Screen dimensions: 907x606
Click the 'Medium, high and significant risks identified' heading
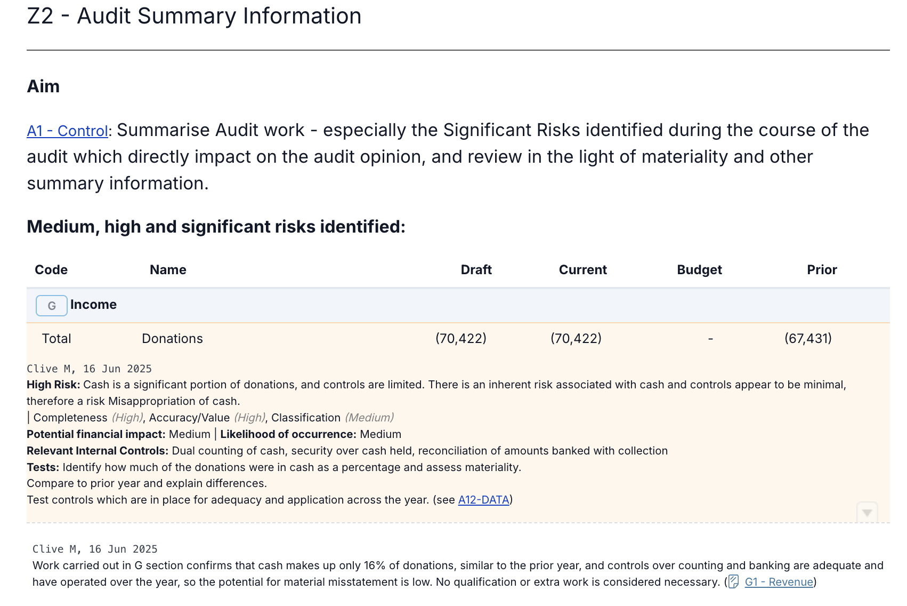pyautogui.click(x=216, y=227)
